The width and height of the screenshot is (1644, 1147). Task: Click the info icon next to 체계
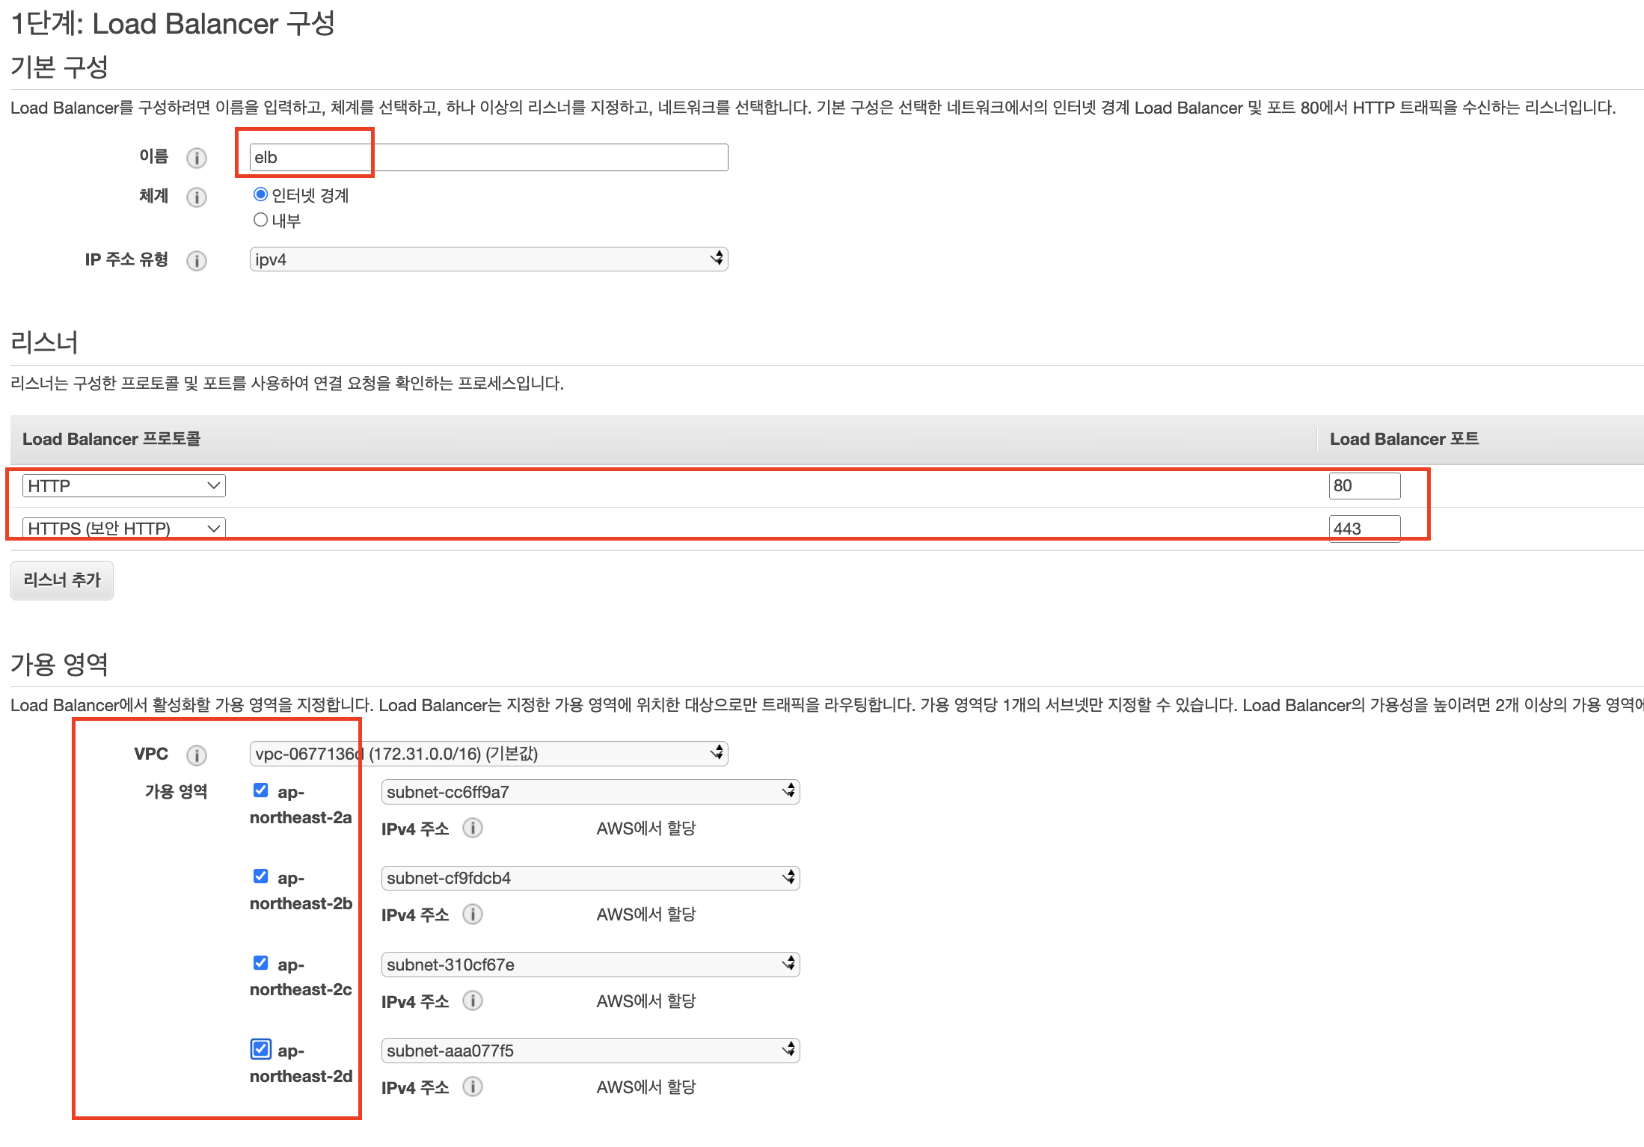point(197,197)
